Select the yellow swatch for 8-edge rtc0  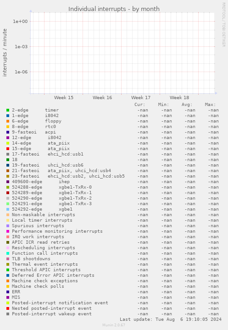[x=8, y=127]
